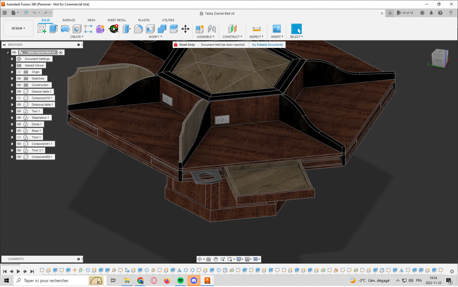The image size is (458, 287).
Task: Toggle visibility of the Sketches folder
Action: pos(19,78)
